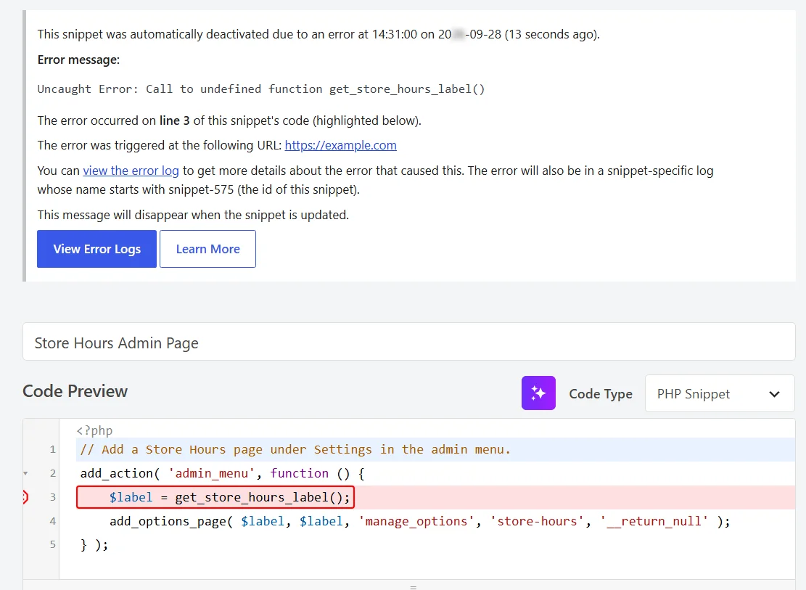Click the comment on code line 1
806x590 pixels.
pos(295,449)
